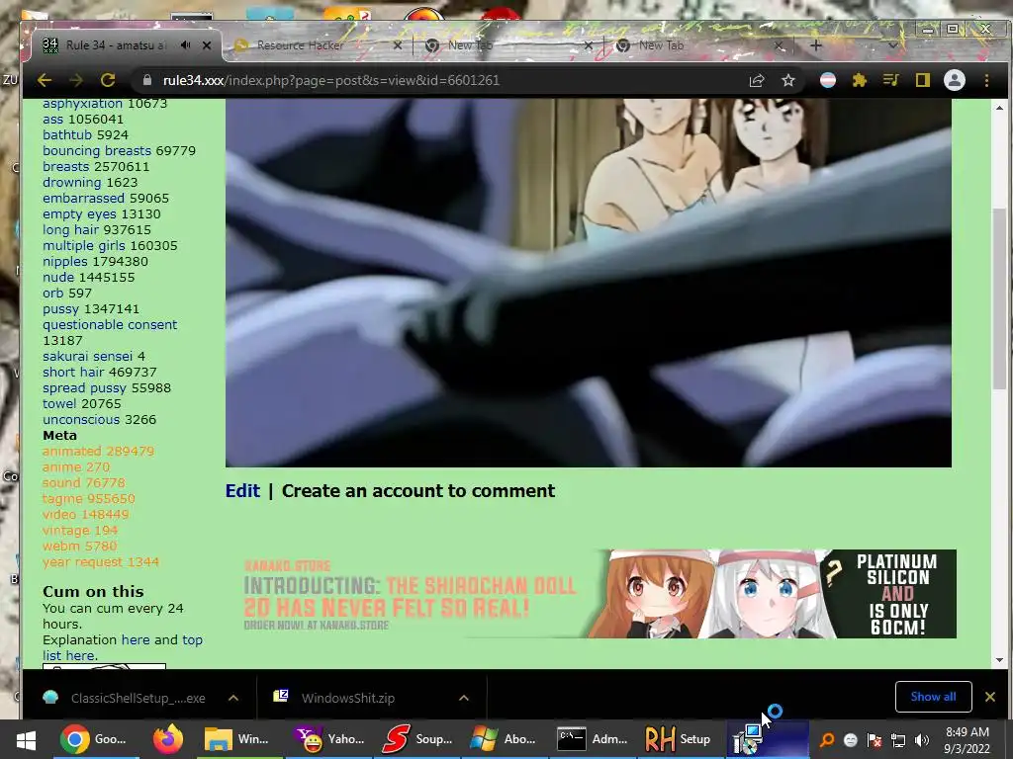Open Resource Hacker Setup taskbar item
The height and width of the screenshot is (759, 1013).
pos(679,739)
